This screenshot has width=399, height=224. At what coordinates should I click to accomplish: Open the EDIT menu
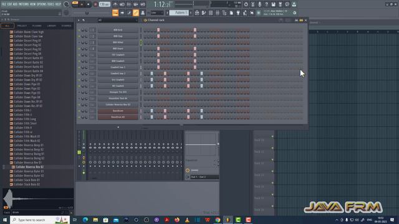point(10,4)
